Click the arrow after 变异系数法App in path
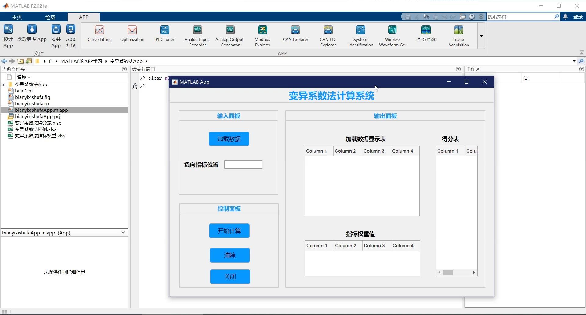The image size is (586, 315). (x=146, y=61)
